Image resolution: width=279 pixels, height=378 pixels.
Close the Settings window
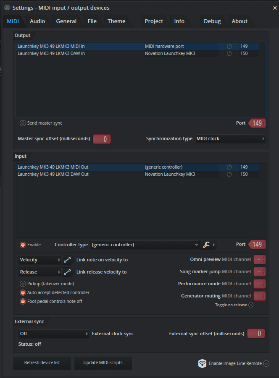[x=275, y=8]
